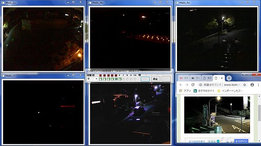Select the active fourth browser tab
261x146 pixels.
point(219,78)
